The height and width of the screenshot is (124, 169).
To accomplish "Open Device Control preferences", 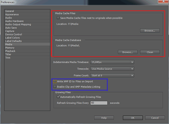I will tap(27, 34).
